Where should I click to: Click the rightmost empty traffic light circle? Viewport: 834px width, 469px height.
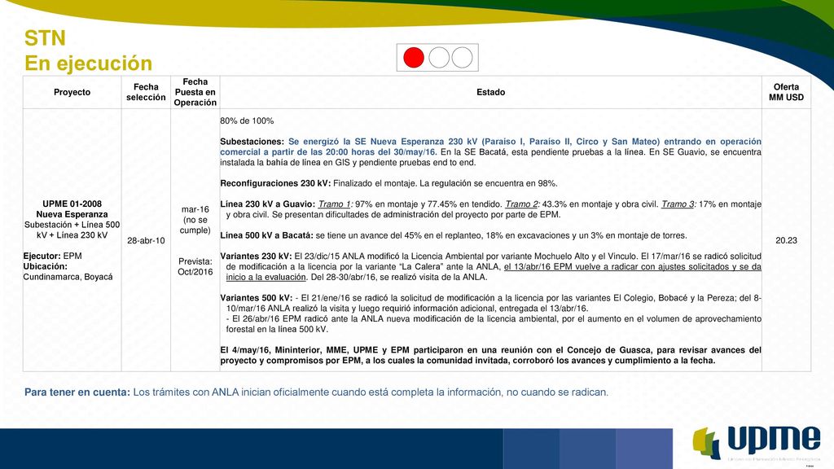pyautogui.click(x=463, y=58)
